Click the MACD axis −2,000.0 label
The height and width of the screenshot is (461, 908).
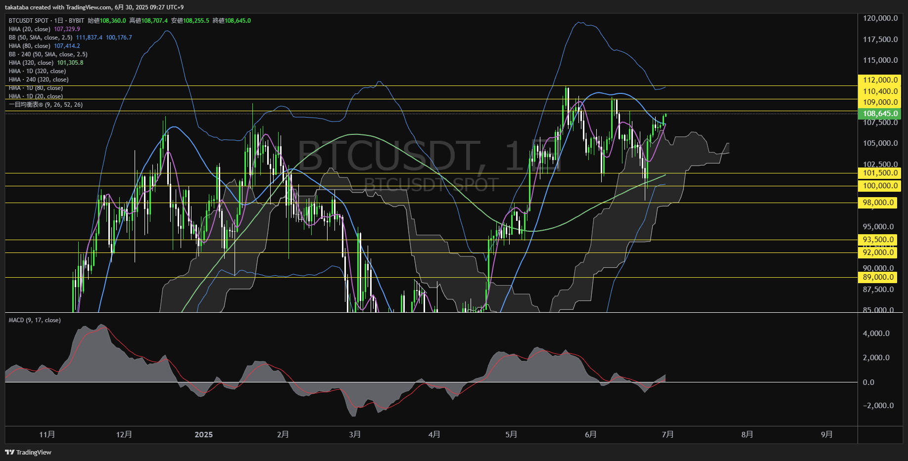point(878,406)
